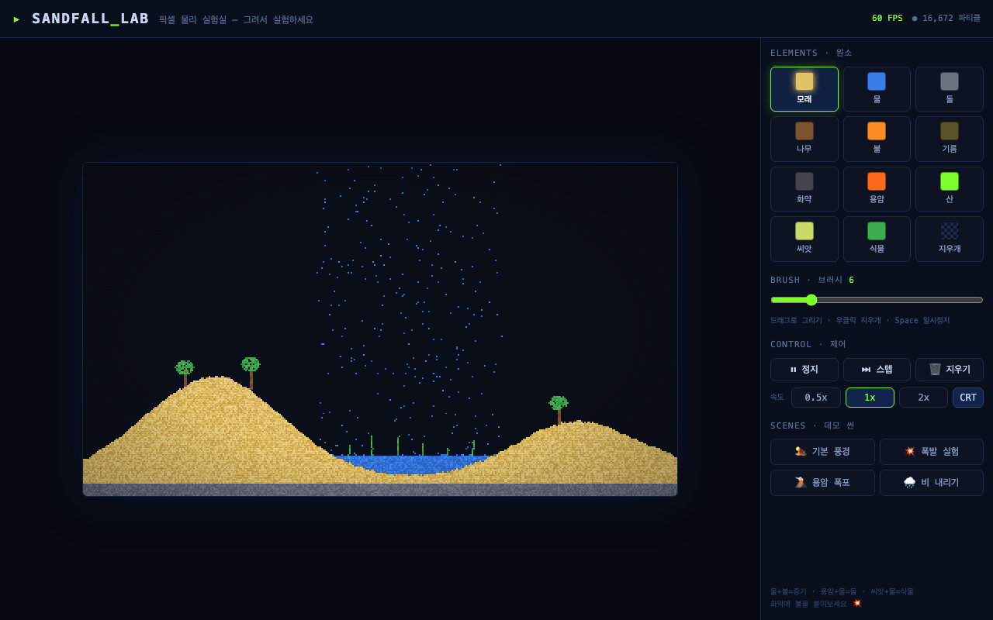Viewport: 993px width, 620px height.
Task: Load the 용암 폭포 demo scene
Action: [x=822, y=483]
